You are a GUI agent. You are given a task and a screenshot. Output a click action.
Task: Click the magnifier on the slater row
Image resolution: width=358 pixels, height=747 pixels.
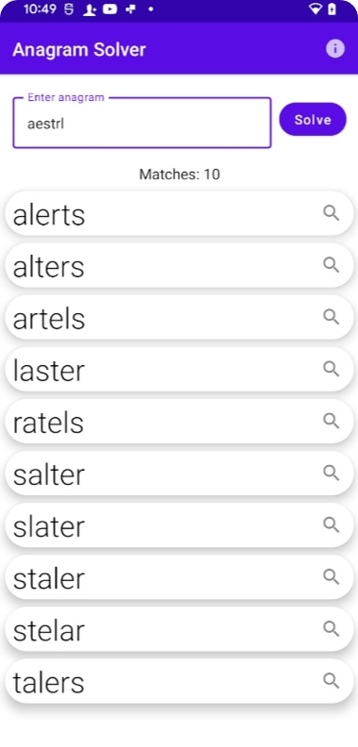(x=332, y=524)
